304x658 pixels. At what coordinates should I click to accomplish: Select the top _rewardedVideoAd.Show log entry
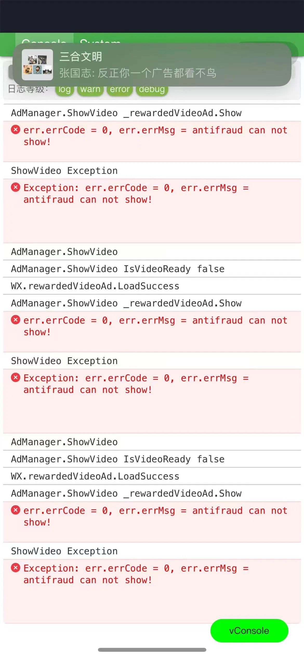152,113
